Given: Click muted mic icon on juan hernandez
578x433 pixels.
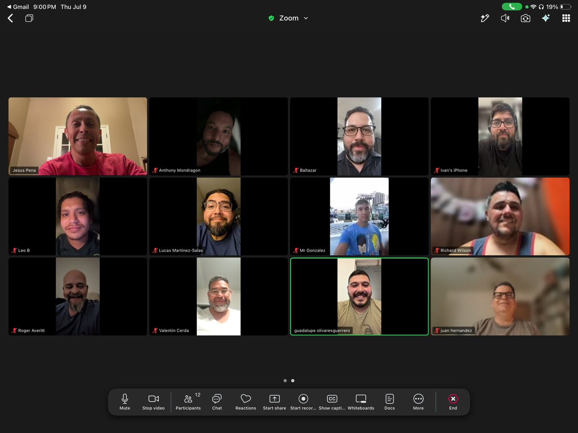Looking at the screenshot, I should (436, 330).
